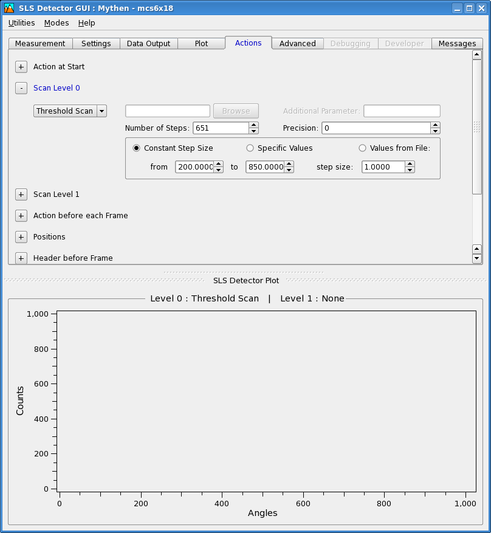The height and width of the screenshot is (533, 491).
Task: Increase the step size value
Action: click(410, 164)
